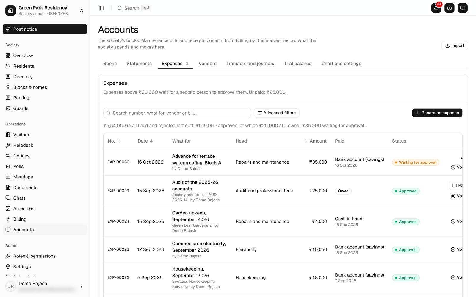Click the Import button

pos(455,45)
